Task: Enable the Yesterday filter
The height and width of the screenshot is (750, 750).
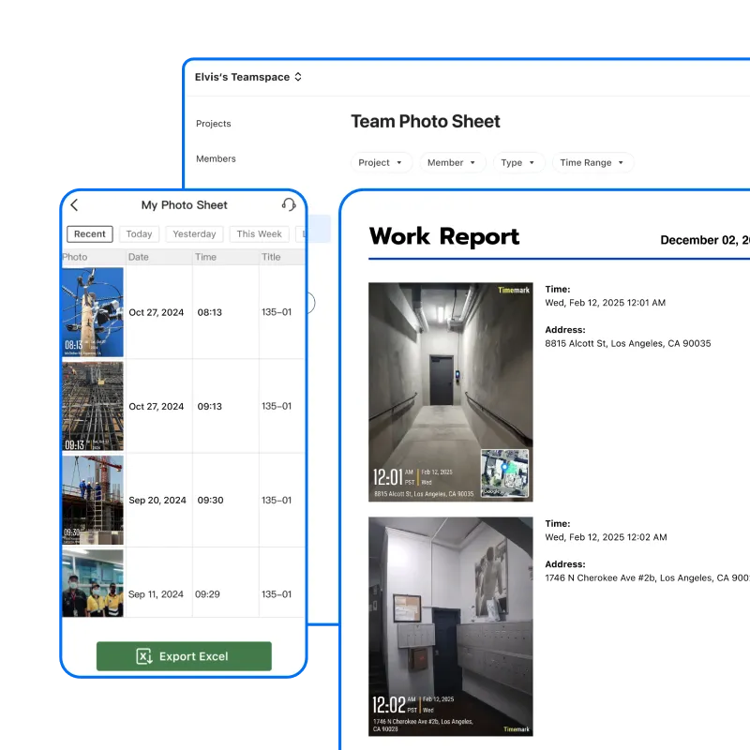Action: pyautogui.click(x=194, y=233)
